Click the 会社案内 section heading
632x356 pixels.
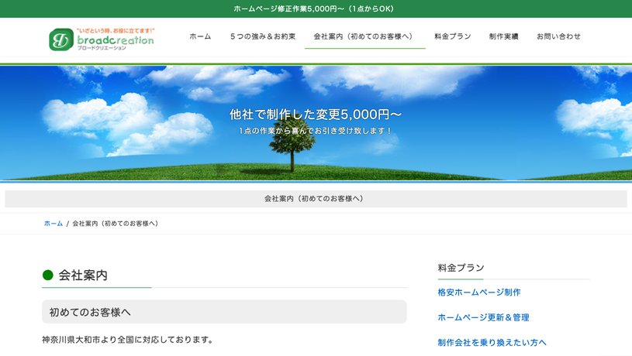tap(83, 276)
